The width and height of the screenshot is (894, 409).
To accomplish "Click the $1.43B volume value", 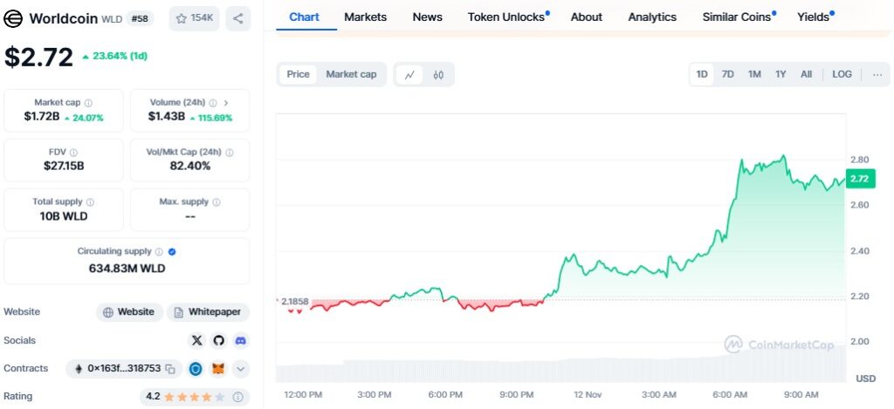I will click(167, 117).
